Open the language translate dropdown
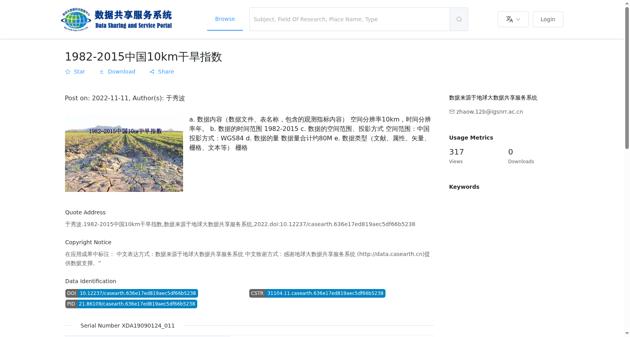630x337 pixels. 513,19
